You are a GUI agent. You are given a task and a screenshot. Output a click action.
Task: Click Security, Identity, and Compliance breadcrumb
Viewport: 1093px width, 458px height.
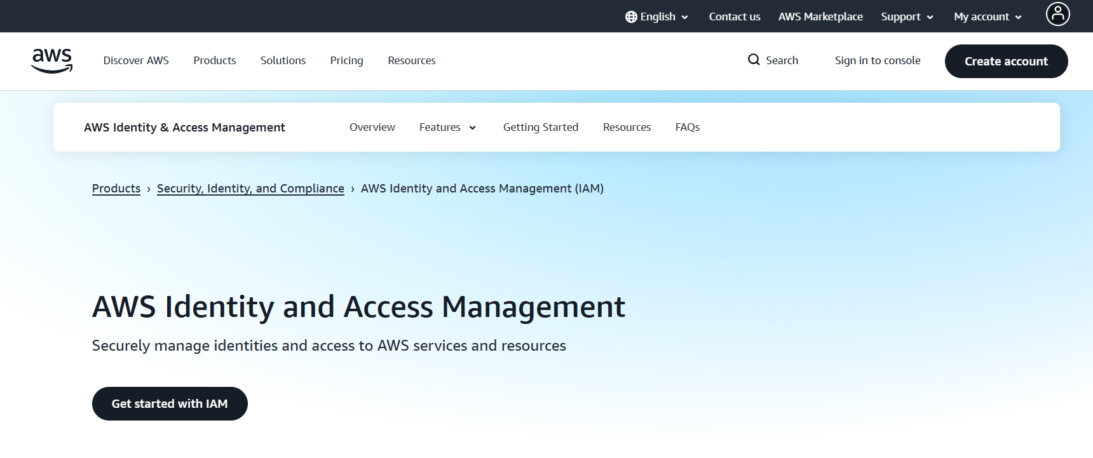pos(250,189)
